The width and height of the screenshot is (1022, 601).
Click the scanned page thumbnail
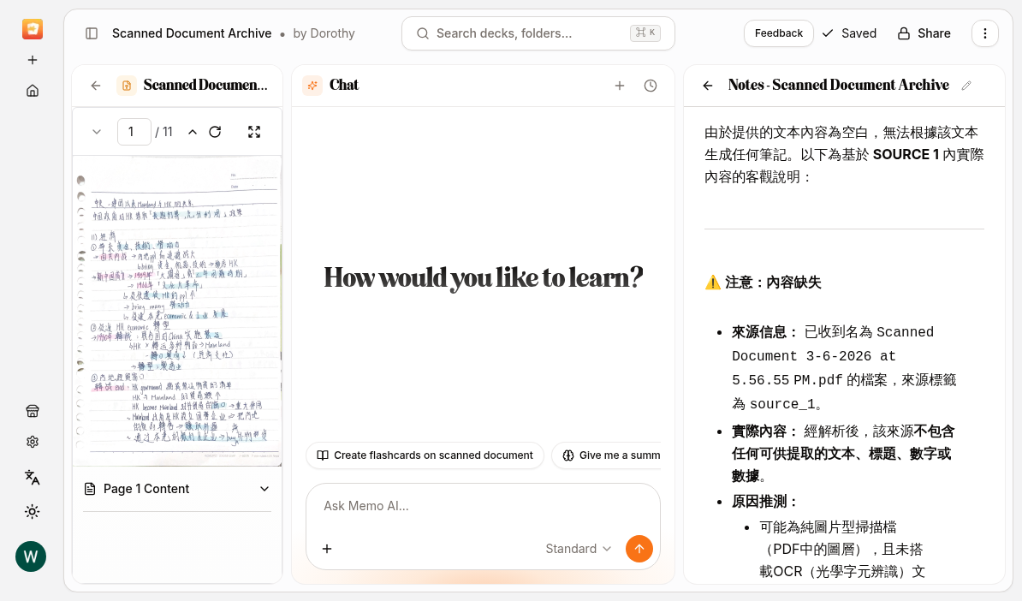[x=177, y=311]
